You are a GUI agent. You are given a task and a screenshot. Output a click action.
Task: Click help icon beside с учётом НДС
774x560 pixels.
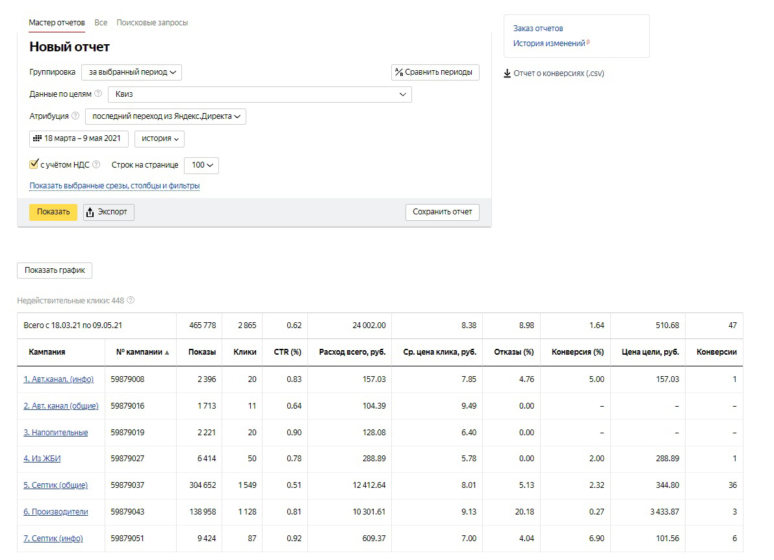click(x=96, y=165)
